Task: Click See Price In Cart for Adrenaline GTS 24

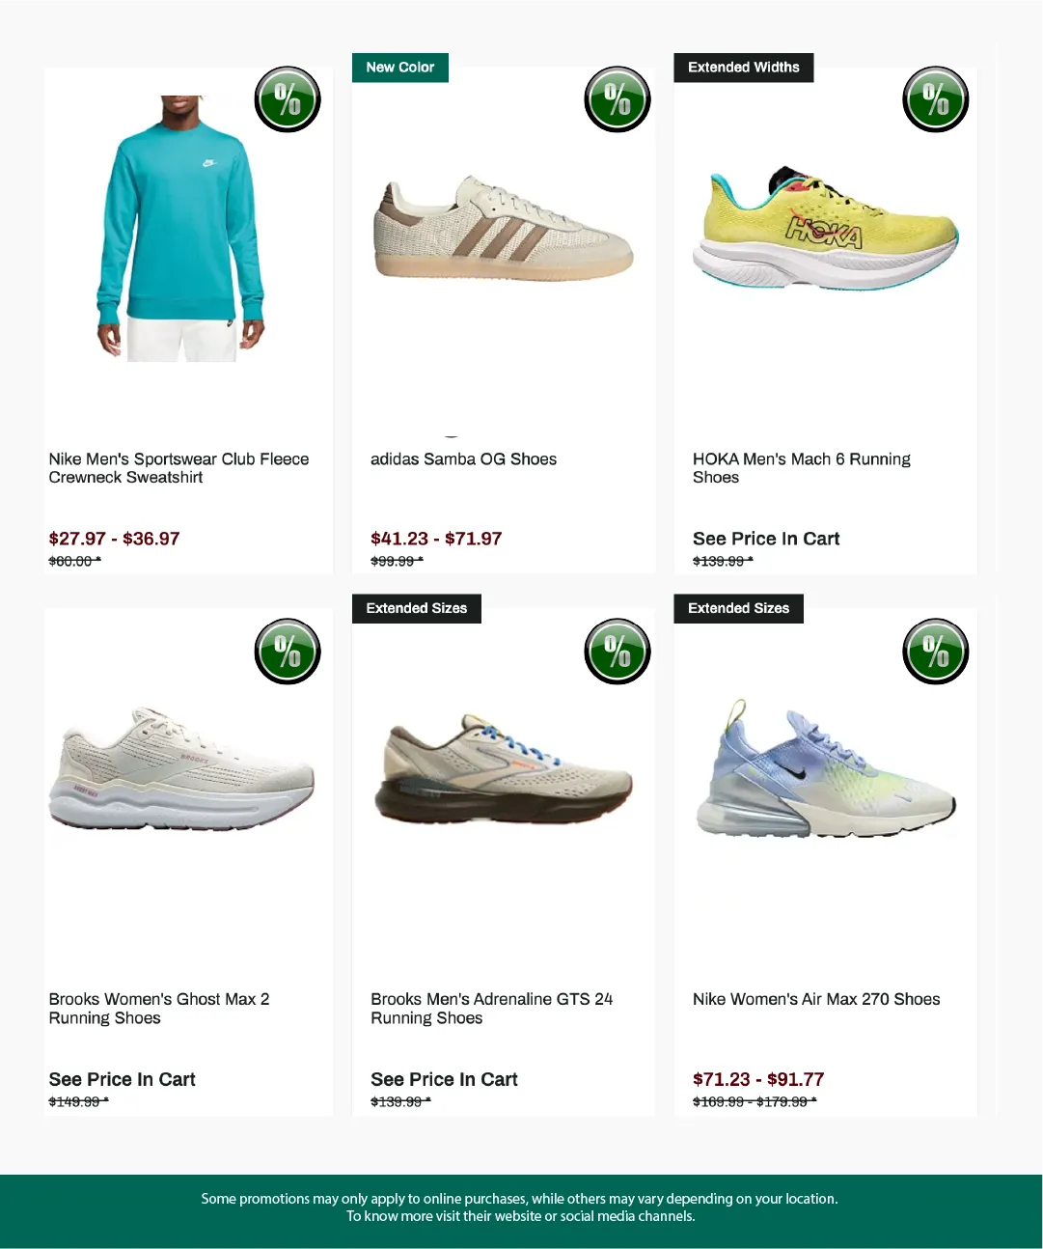Action: pyautogui.click(x=444, y=1079)
